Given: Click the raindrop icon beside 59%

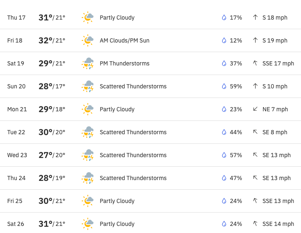Looking at the screenshot, I should click(x=224, y=86).
